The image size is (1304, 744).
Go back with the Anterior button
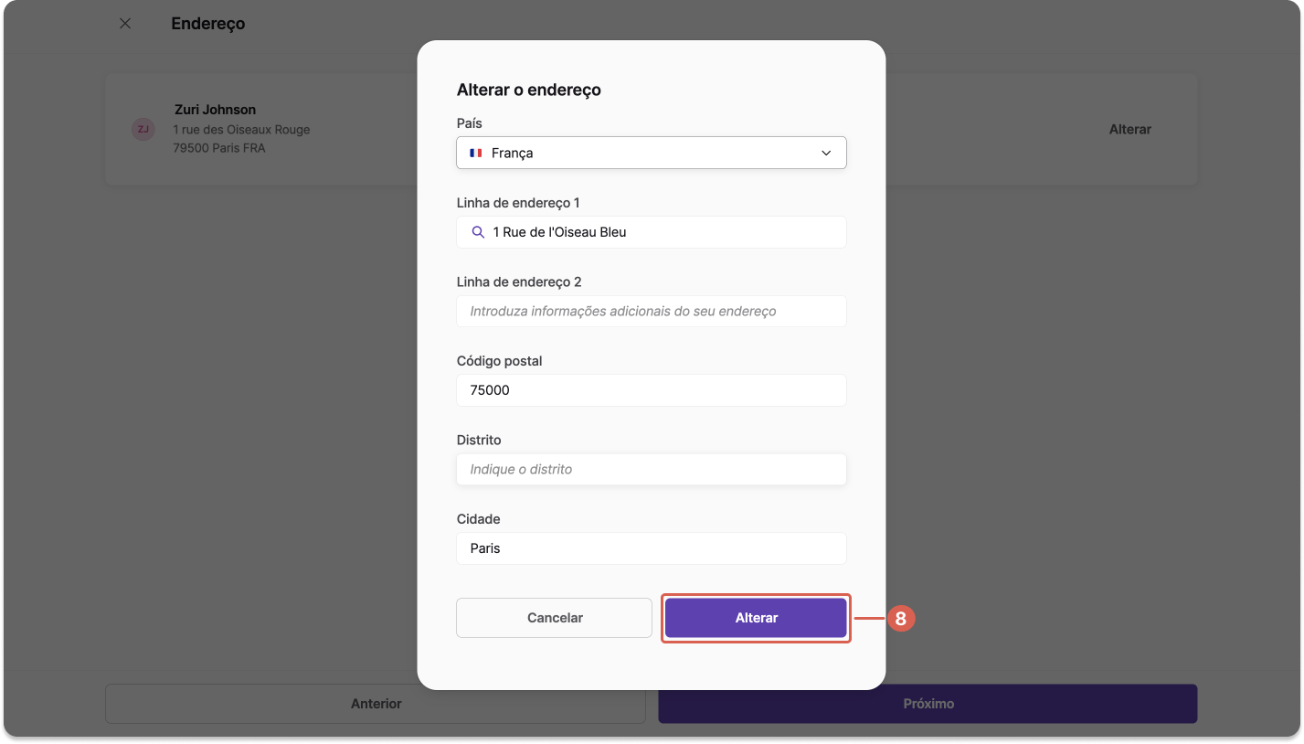point(376,704)
